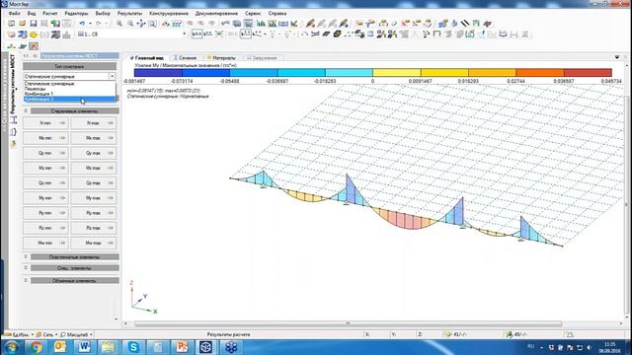Click the beam section icon in left sidebar
This screenshot has width=632, height=355.
pyautogui.click(x=13, y=119)
